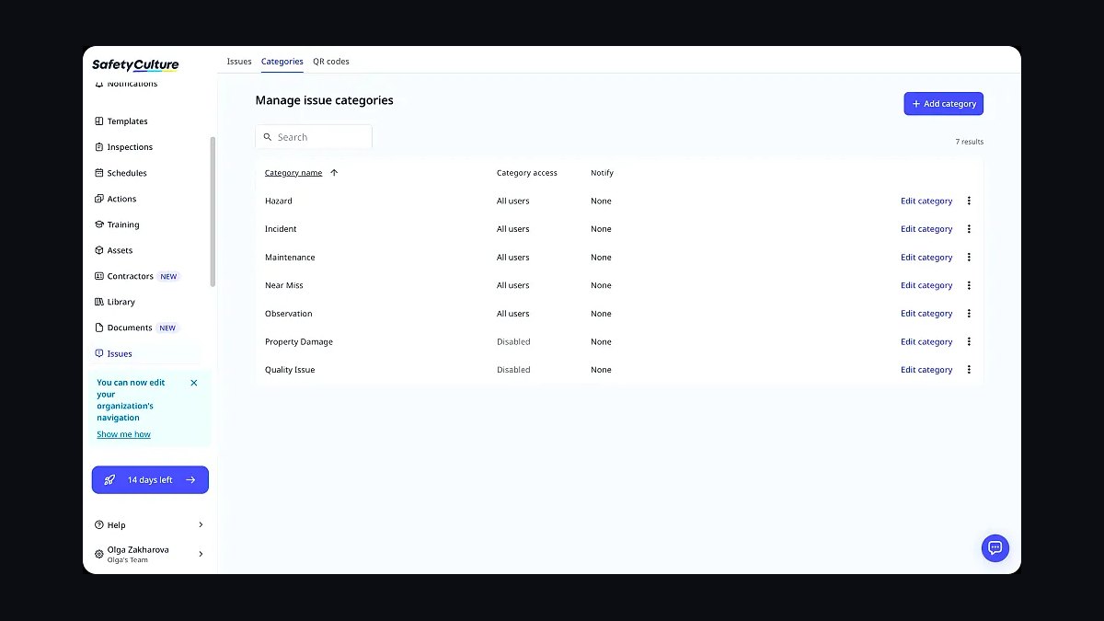Select the Issues shield icon
The width and height of the screenshot is (1104, 621).
[x=99, y=353]
